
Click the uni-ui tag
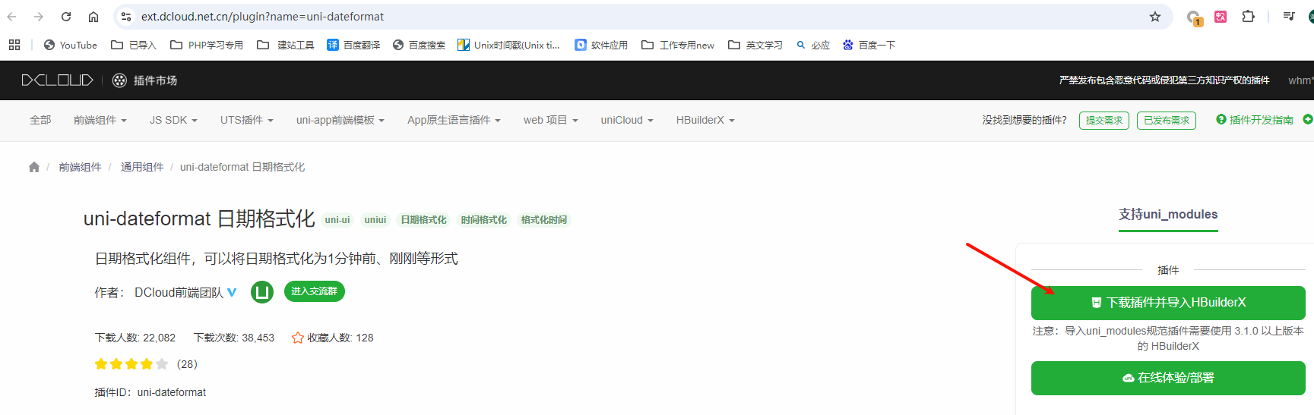(x=337, y=220)
